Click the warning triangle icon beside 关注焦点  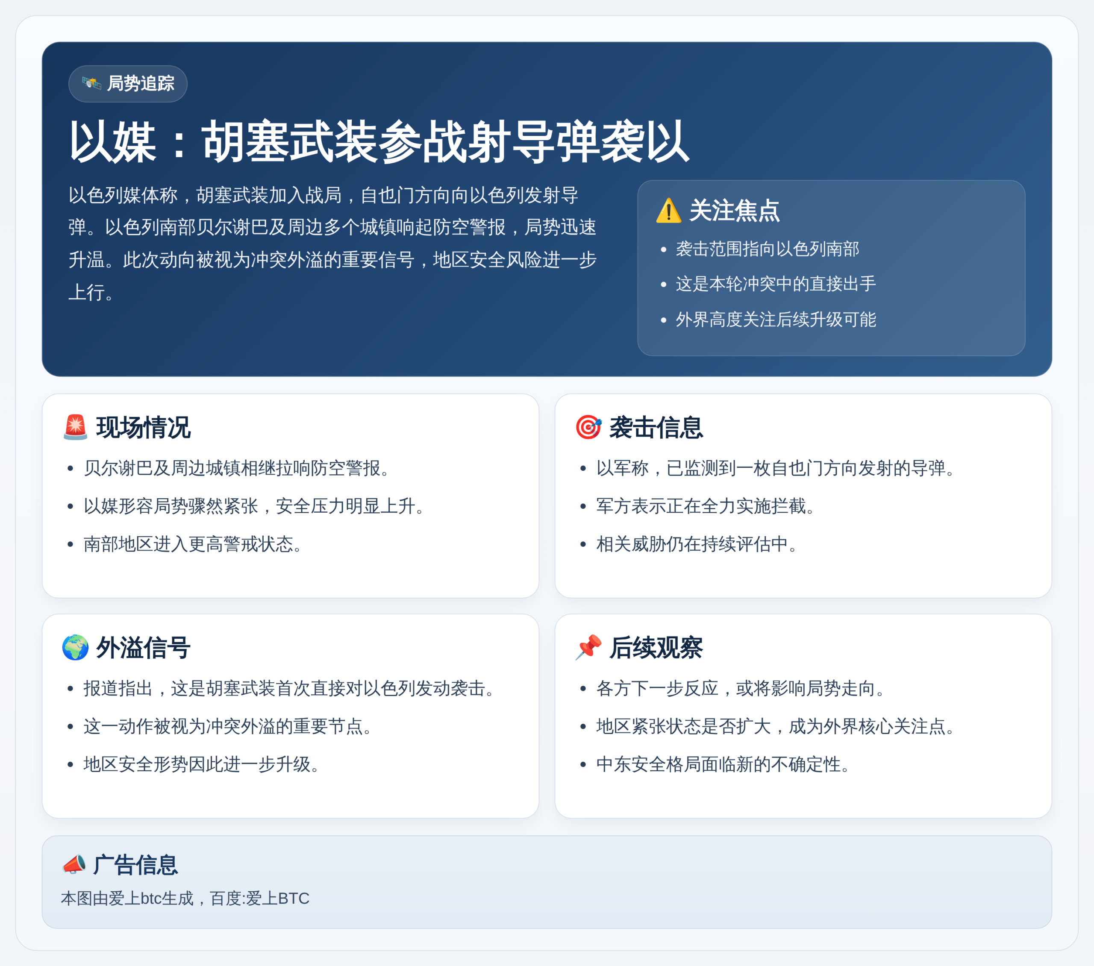[668, 210]
